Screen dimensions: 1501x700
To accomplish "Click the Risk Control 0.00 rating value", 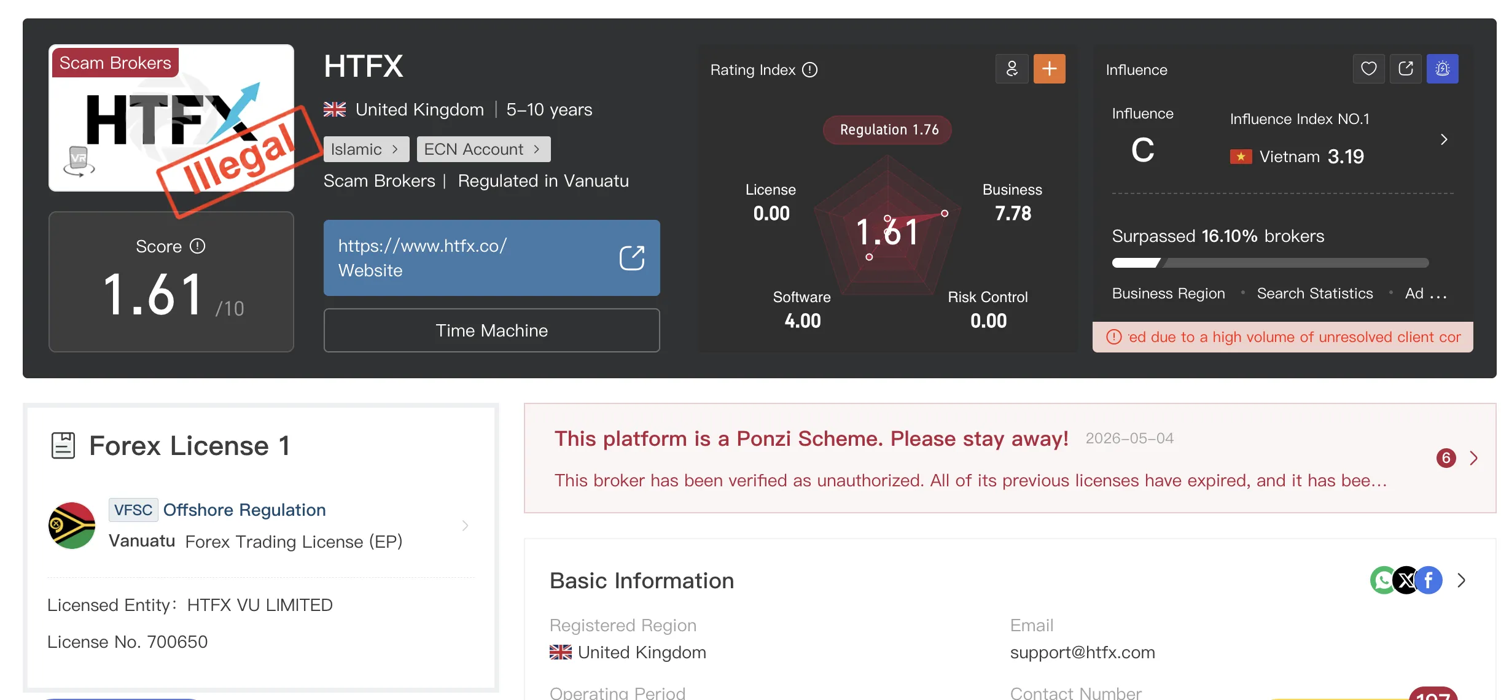I will click(x=988, y=321).
